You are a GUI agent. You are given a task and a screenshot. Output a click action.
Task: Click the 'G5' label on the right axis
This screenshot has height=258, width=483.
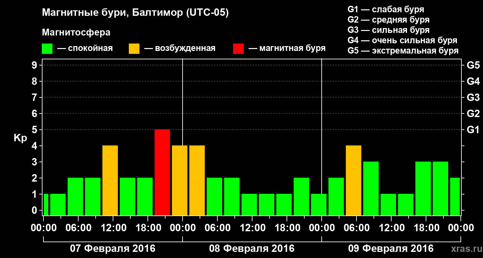pyautogui.click(x=473, y=65)
